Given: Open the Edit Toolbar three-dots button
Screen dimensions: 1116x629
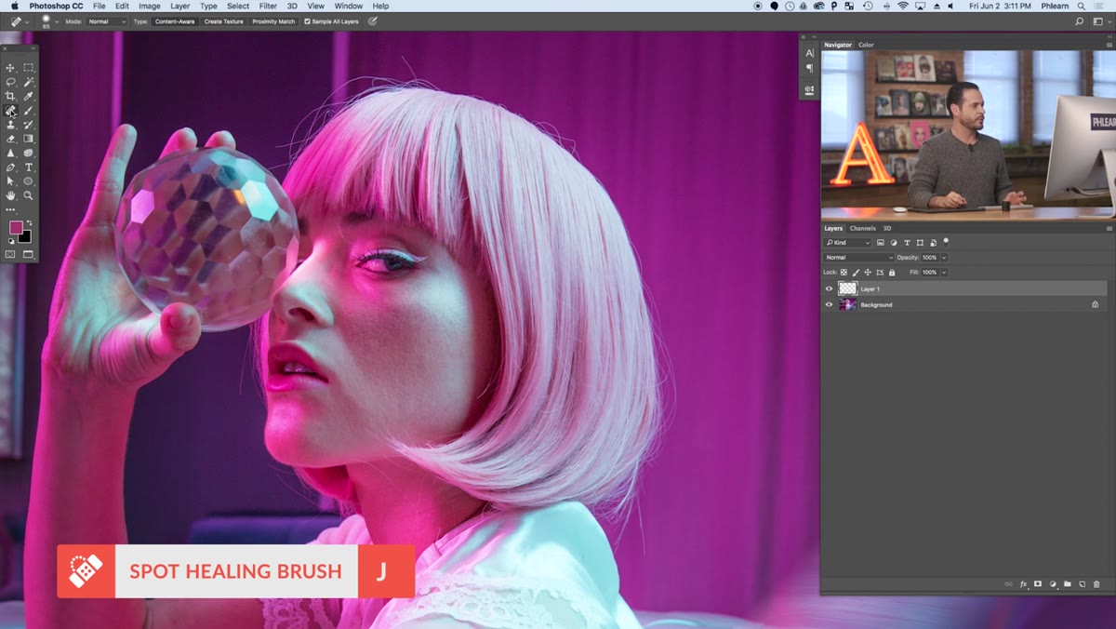Looking at the screenshot, I should (10, 210).
